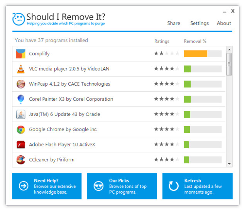Click Google Chrome's star rating
247x211 pixels.
point(167,129)
